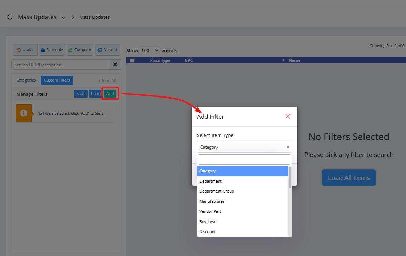Add a new filter
The height and width of the screenshot is (256, 406).
pos(110,94)
